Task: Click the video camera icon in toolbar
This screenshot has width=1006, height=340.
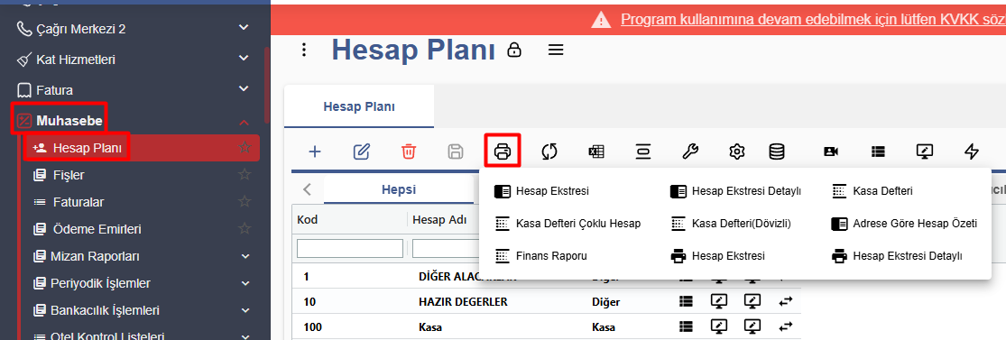Action: click(x=831, y=152)
